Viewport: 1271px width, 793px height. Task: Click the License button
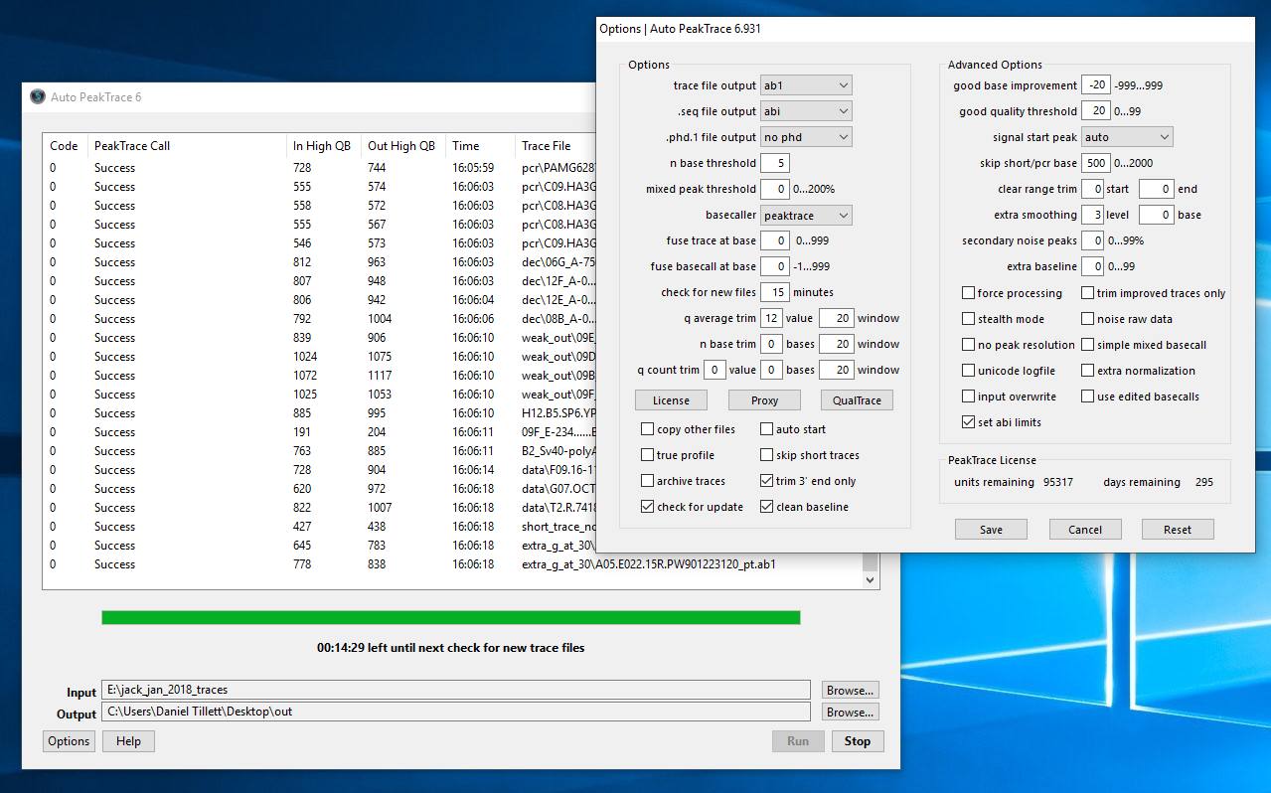coord(672,400)
